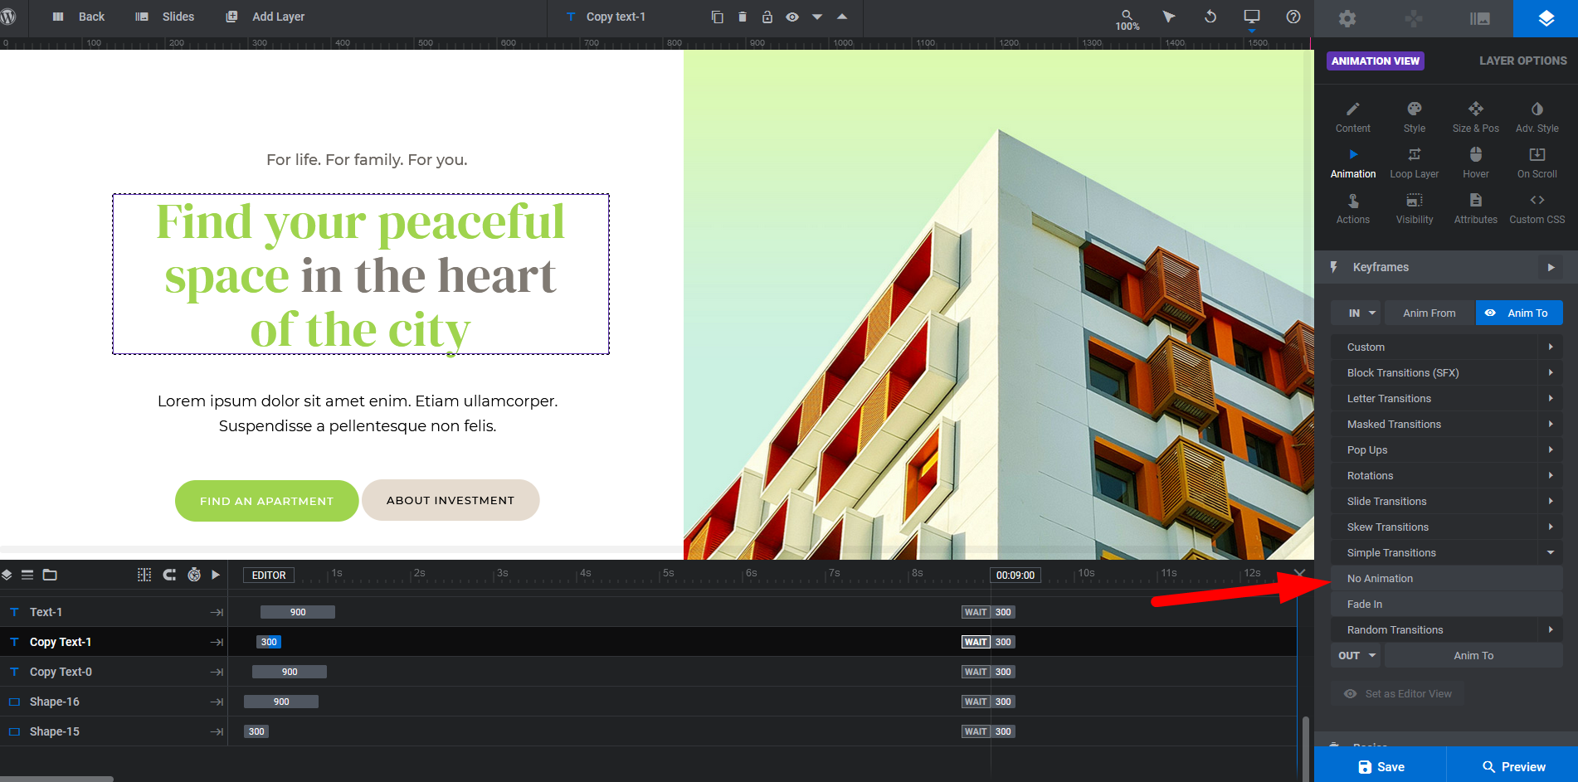This screenshot has width=1578, height=782.
Task: Open Actions options
Action: pos(1353,209)
